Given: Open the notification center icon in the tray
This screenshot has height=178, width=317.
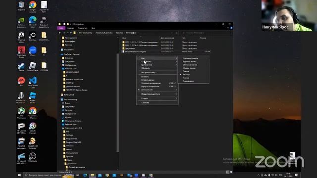Looking at the screenshot, I should pos(296,175).
